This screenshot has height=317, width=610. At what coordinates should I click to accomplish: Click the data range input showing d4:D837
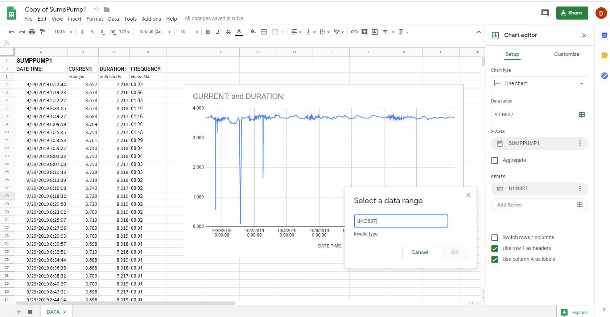tap(401, 221)
